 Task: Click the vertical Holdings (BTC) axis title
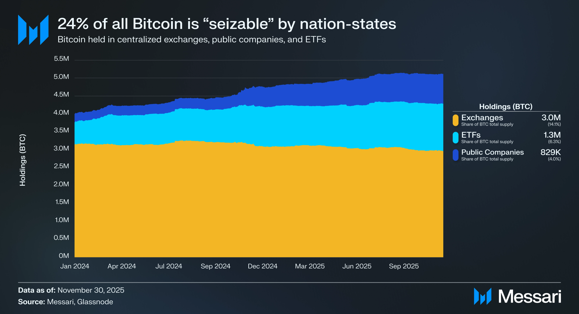tap(23, 160)
